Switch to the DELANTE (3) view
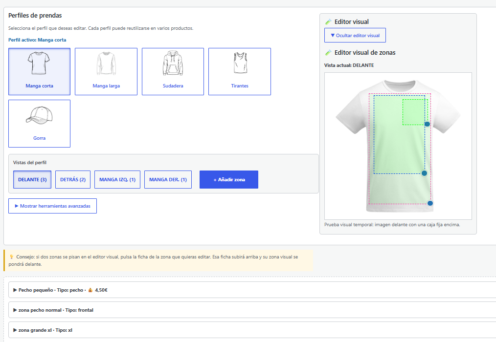This screenshot has width=496, height=342. tap(32, 179)
